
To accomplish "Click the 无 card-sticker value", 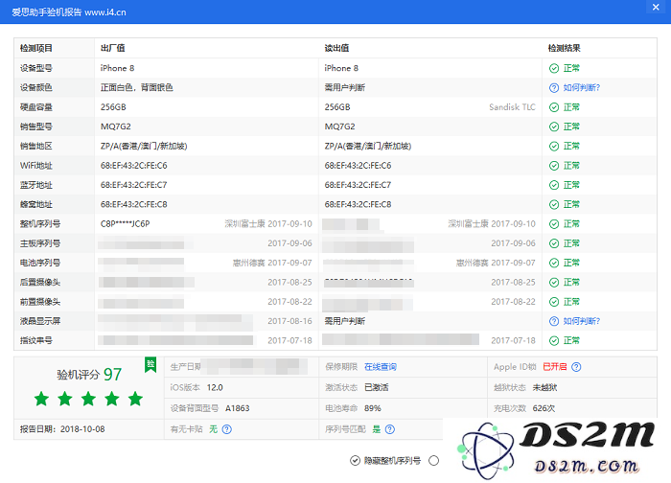I will click(x=213, y=429).
